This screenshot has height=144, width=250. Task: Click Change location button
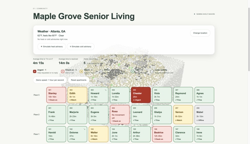tap(200, 33)
